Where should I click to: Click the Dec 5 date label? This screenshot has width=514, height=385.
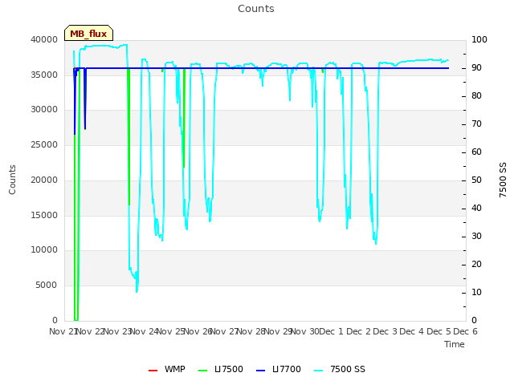pyautogui.click(x=439, y=331)
